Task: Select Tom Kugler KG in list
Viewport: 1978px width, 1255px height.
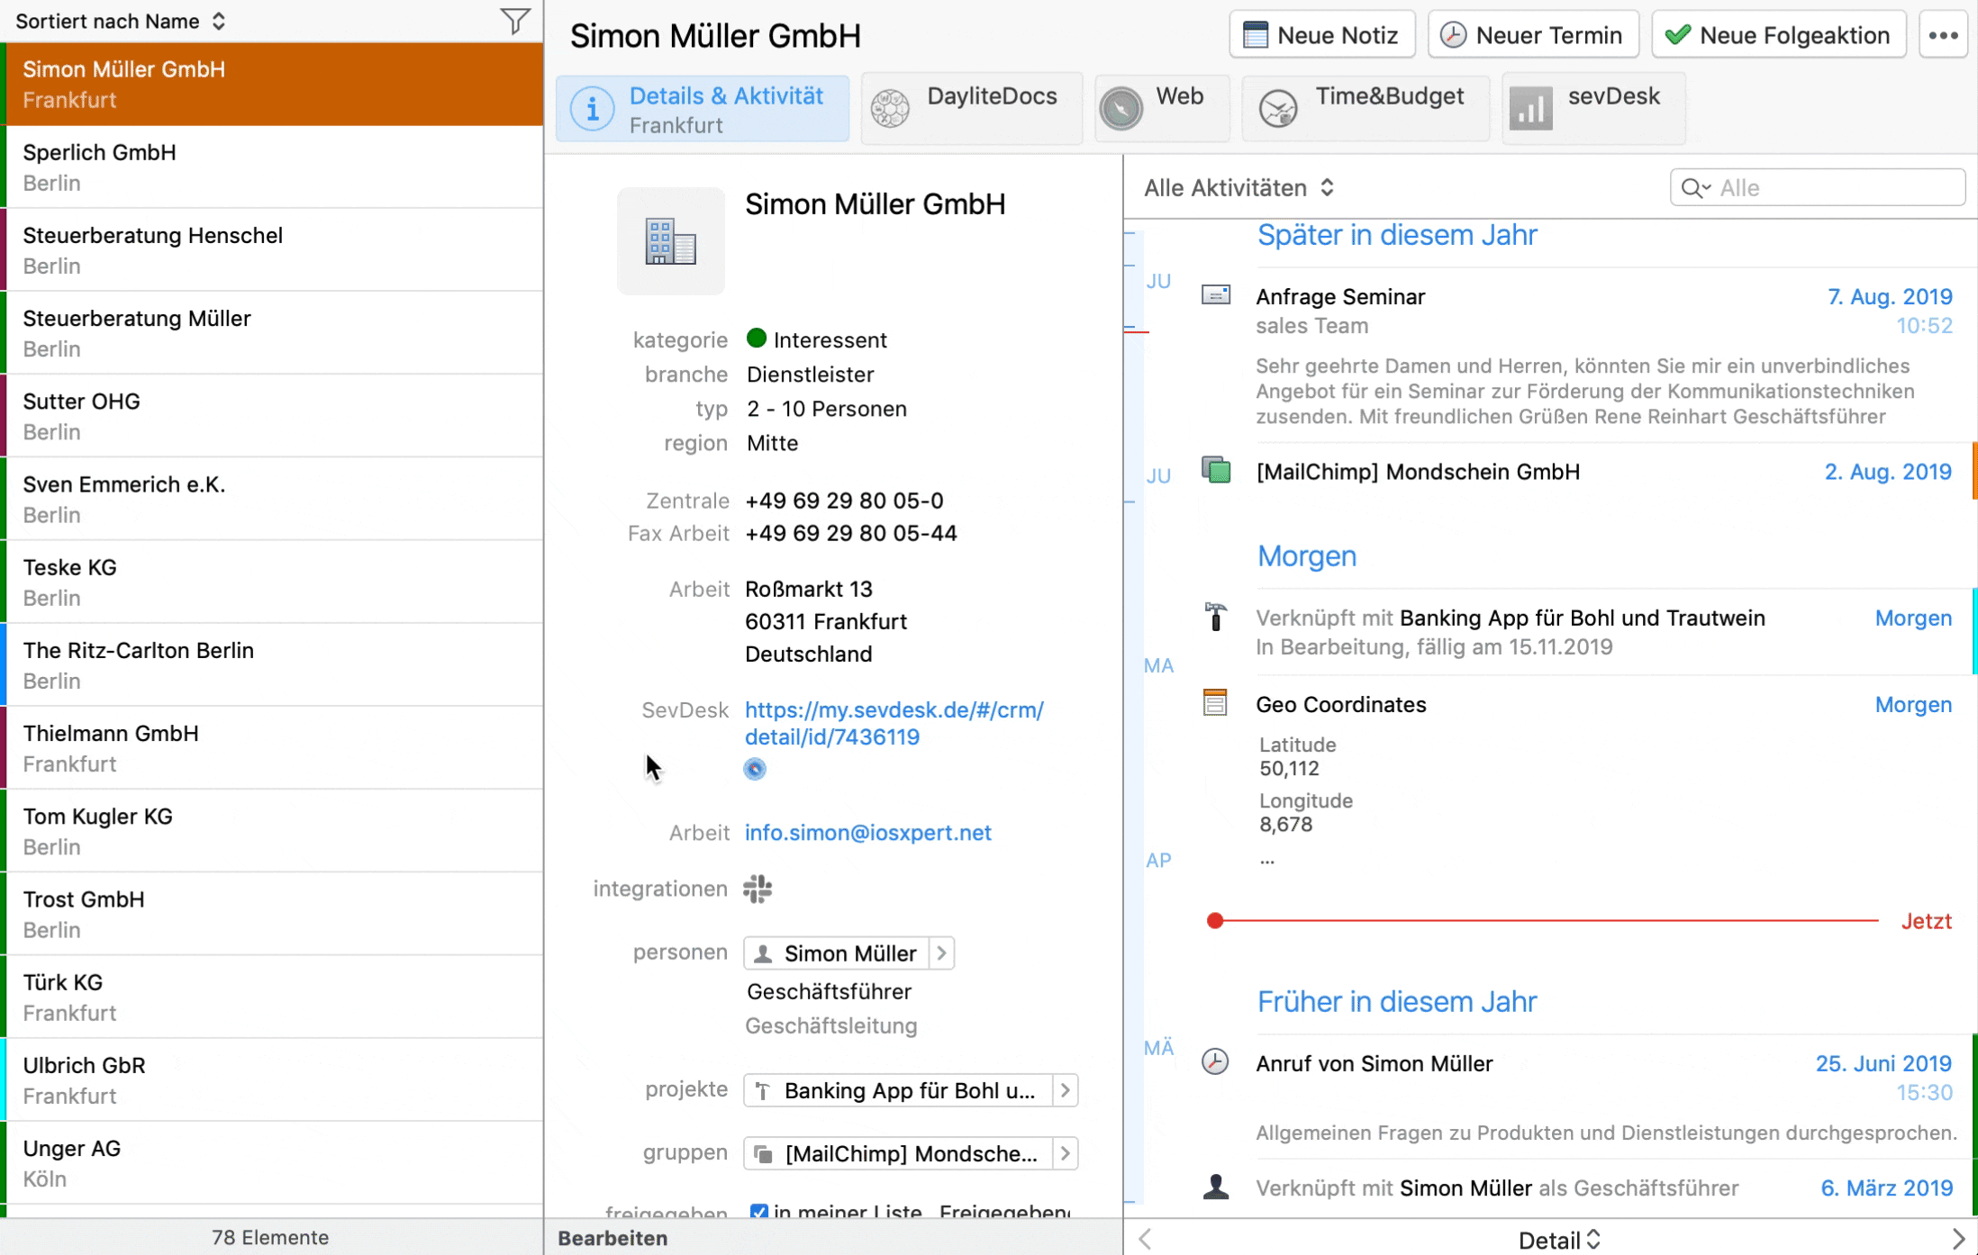Action: pos(272,830)
